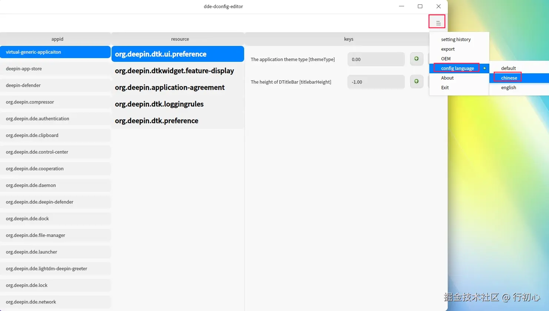Select the chinese config language
This screenshot has height=311, width=549.
click(508, 77)
